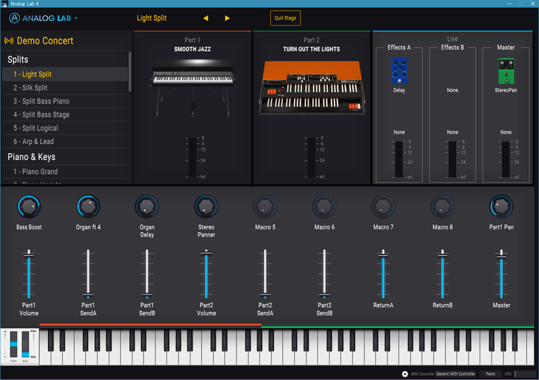
Task: Click the Mod wheel
Action: (26, 344)
